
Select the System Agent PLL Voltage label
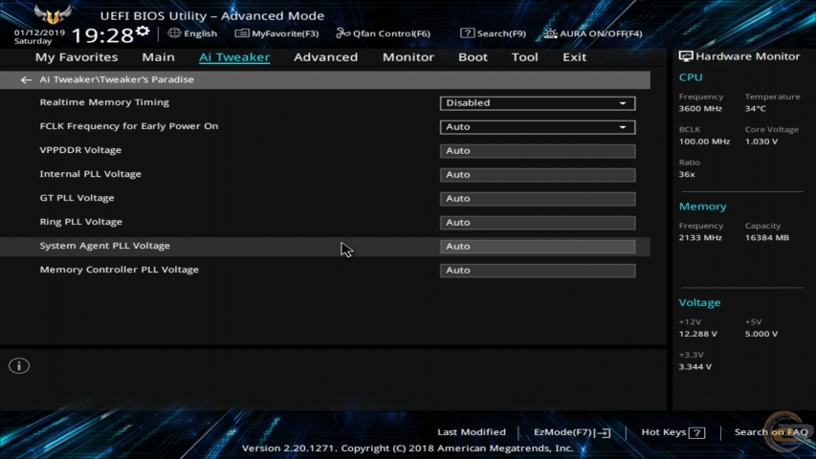pos(104,246)
